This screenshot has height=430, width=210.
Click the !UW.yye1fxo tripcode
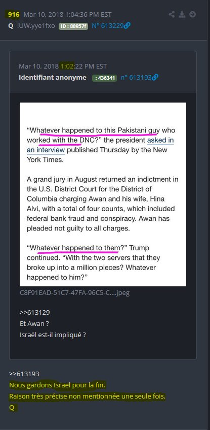35,26
